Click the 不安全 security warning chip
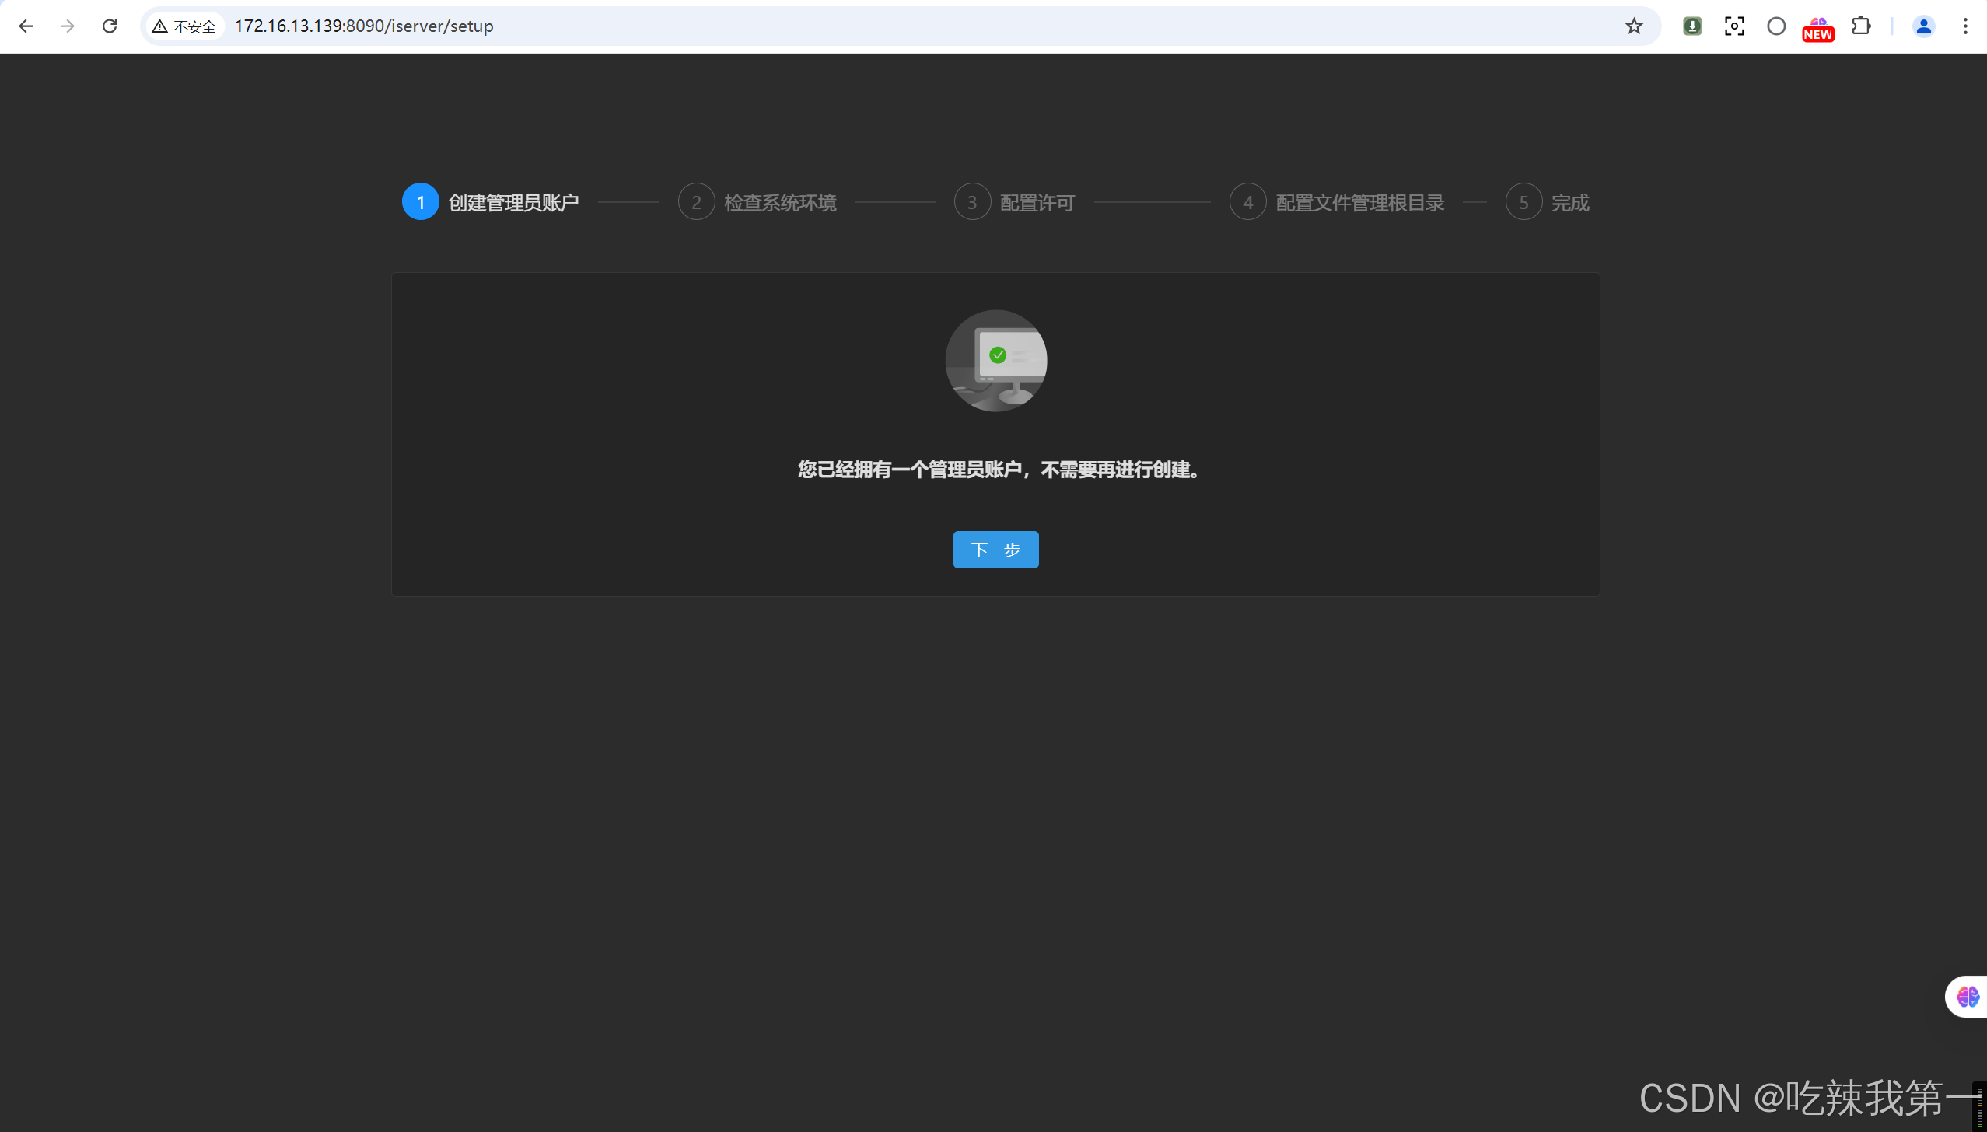This screenshot has height=1132, width=1987. [185, 26]
